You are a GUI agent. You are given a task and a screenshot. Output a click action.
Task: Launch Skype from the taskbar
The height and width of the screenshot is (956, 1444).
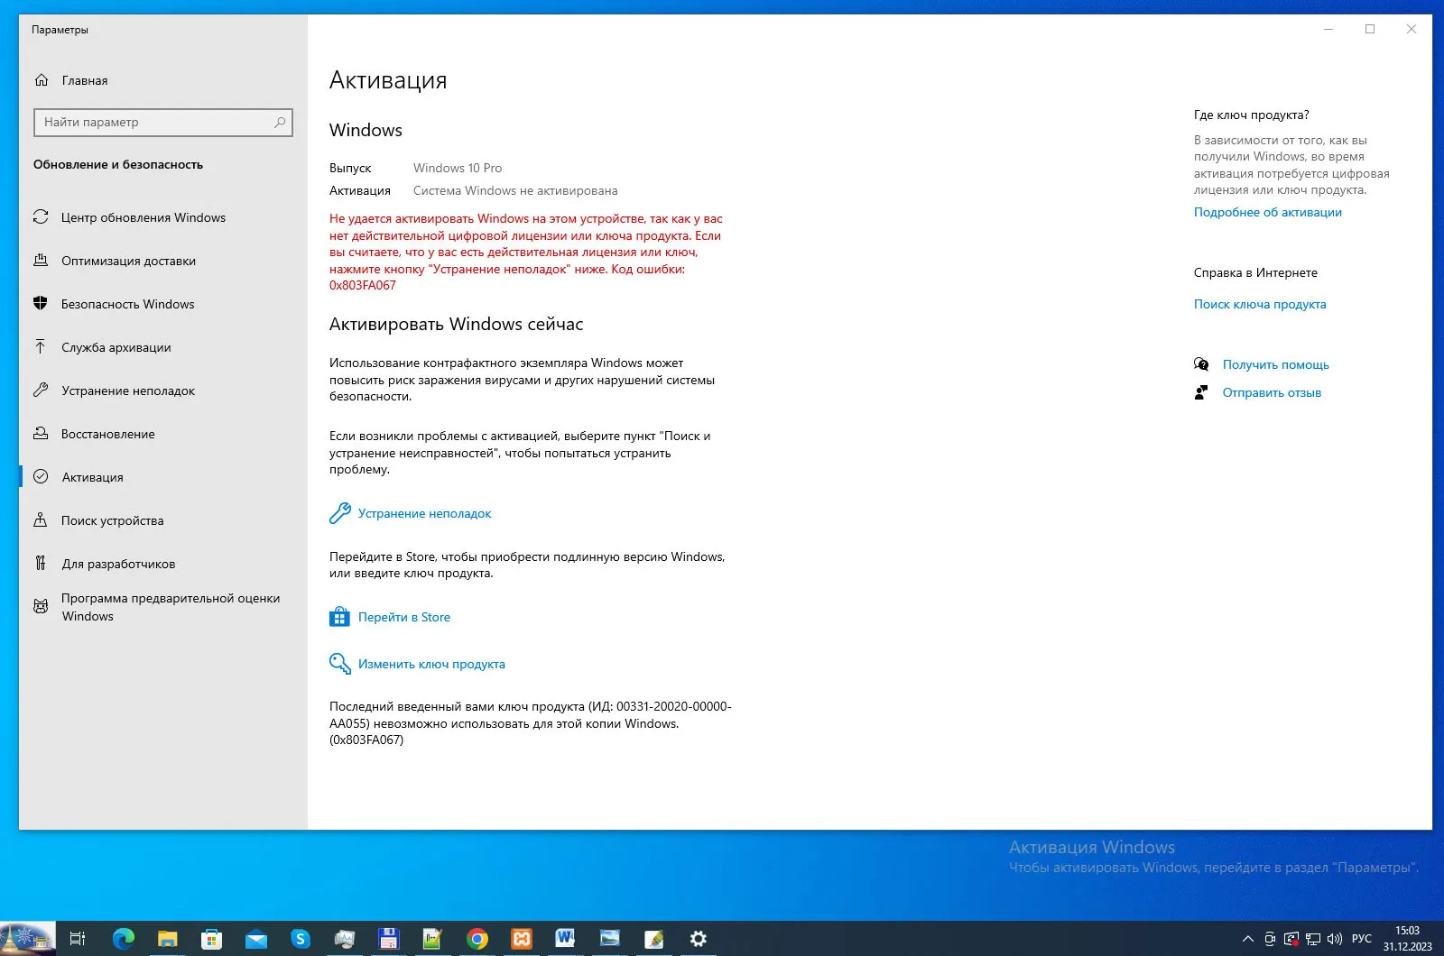(x=301, y=939)
